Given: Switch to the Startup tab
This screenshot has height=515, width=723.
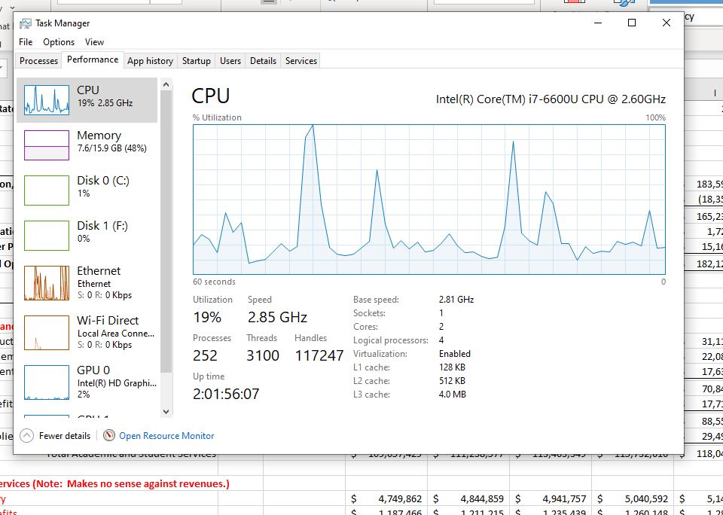Looking at the screenshot, I should [196, 61].
